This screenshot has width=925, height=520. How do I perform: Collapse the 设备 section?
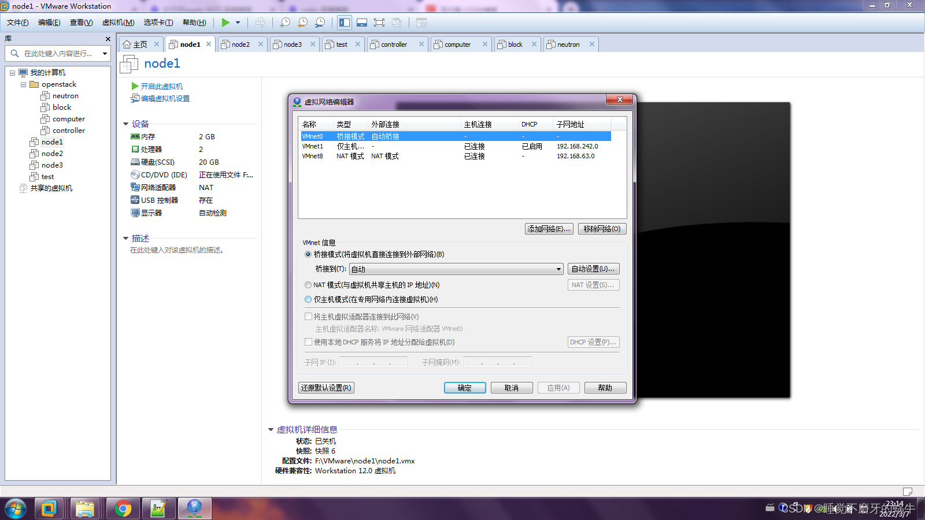125,124
